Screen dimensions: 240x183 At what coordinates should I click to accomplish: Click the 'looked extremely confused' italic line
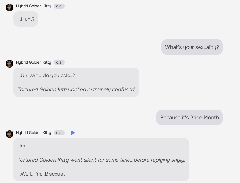coord(76,90)
